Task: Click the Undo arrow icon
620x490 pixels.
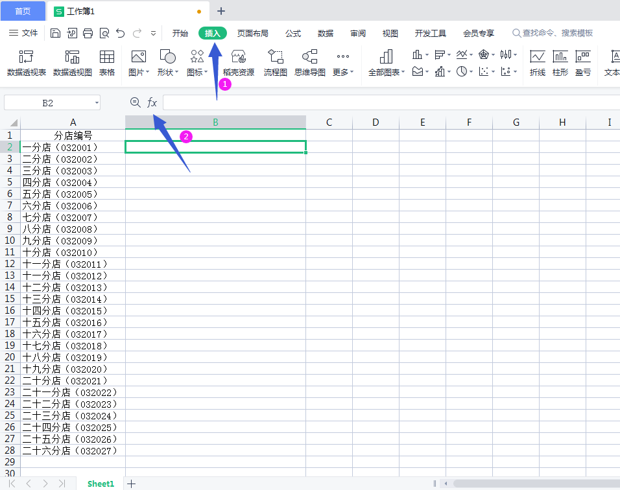Action: [x=121, y=33]
